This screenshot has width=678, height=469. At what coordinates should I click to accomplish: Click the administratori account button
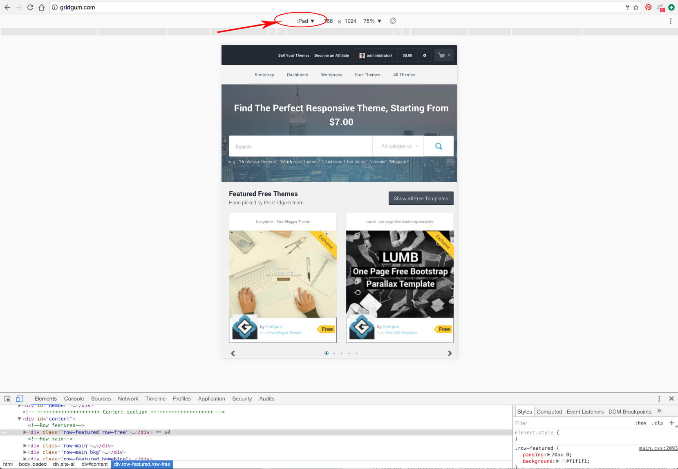point(376,55)
